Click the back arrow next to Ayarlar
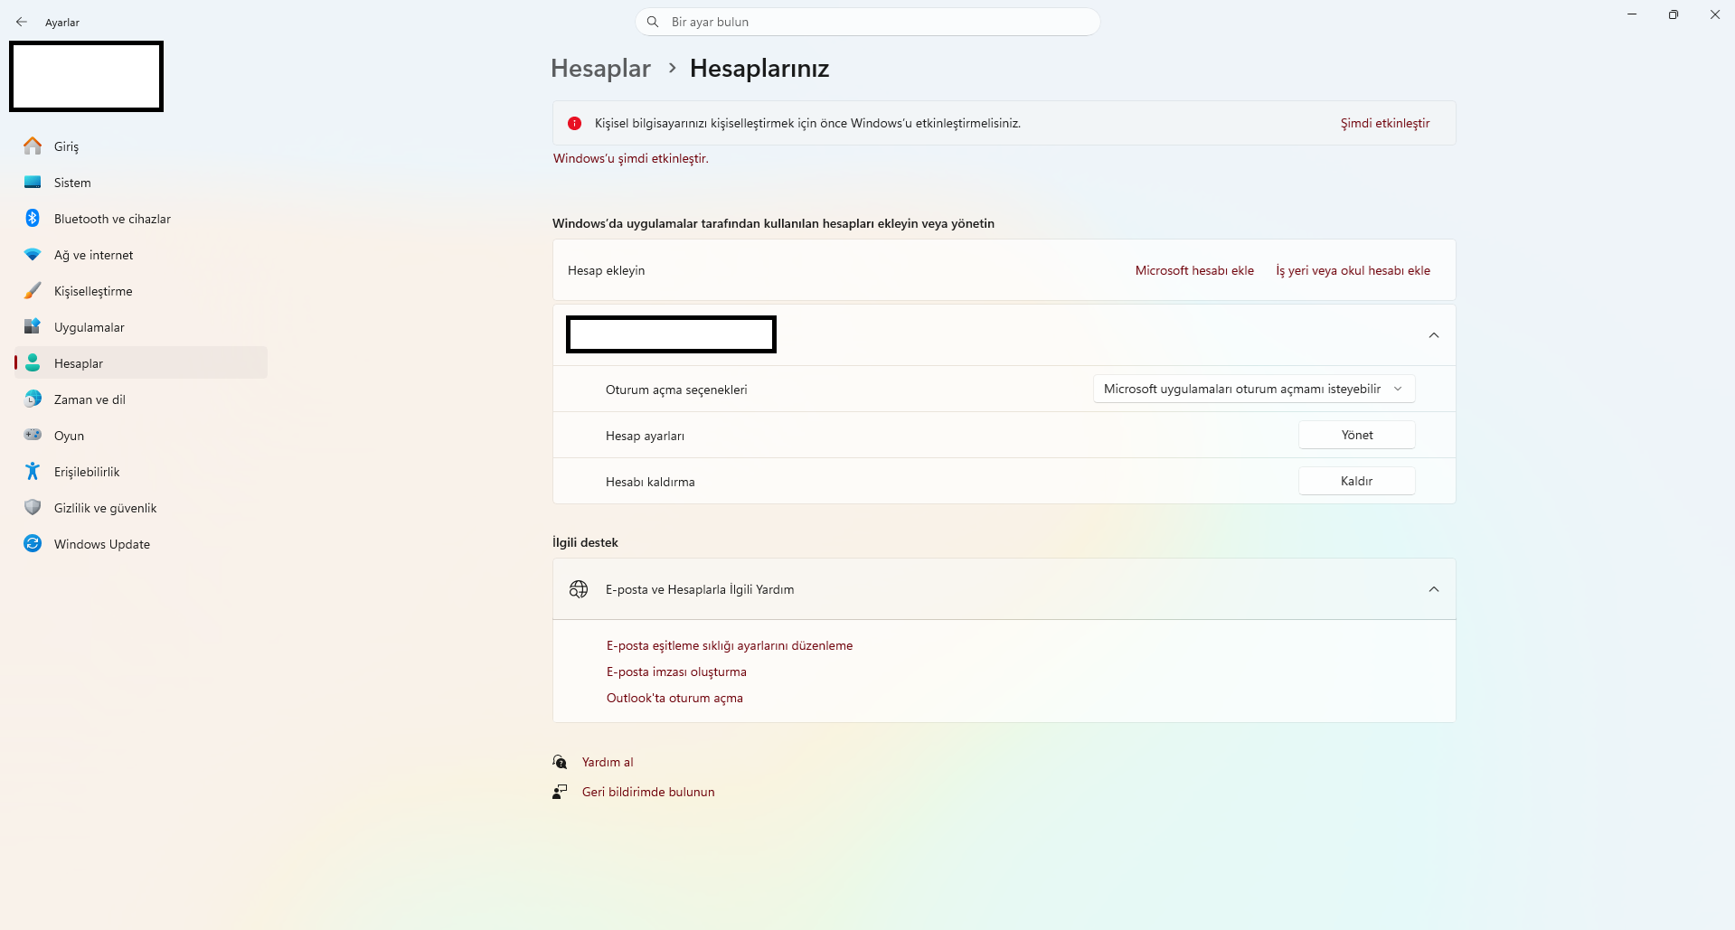The width and height of the screenshot is (1735, 930). coord(22,22)
